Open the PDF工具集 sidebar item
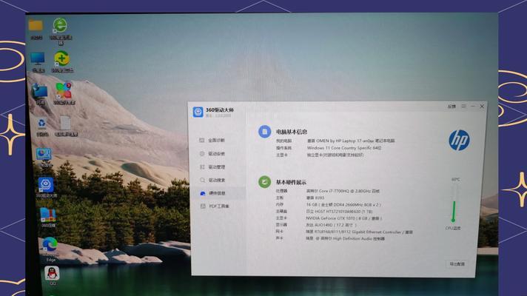This screenshot has height=296, width=527. 215,206
